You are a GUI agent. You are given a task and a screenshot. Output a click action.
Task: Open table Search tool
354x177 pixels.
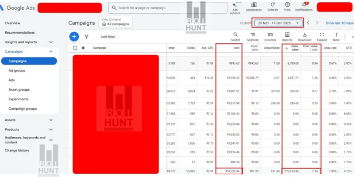235,37
